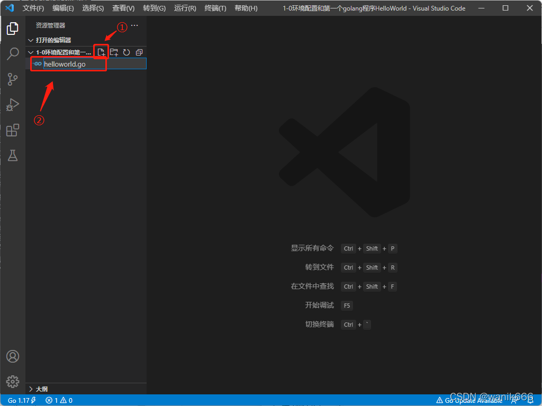Open the 转到(G) menu
Screen dimensions: 542x406
pyautogui.click(x=154, y=8)
